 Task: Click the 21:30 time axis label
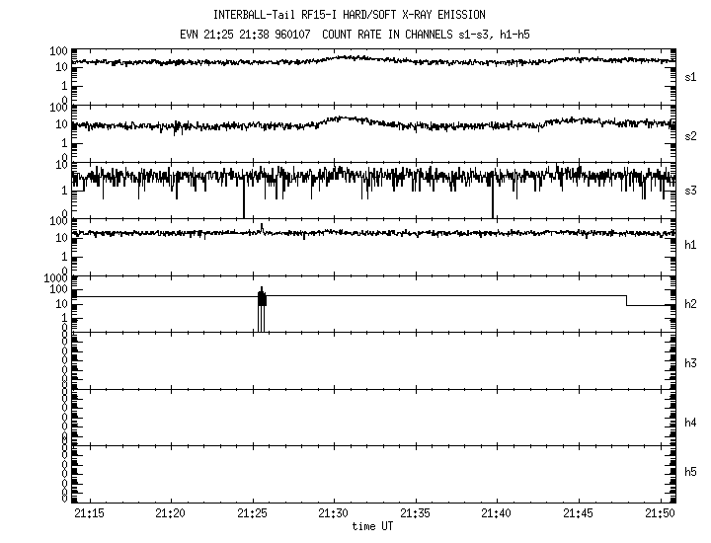click(334, 514)
